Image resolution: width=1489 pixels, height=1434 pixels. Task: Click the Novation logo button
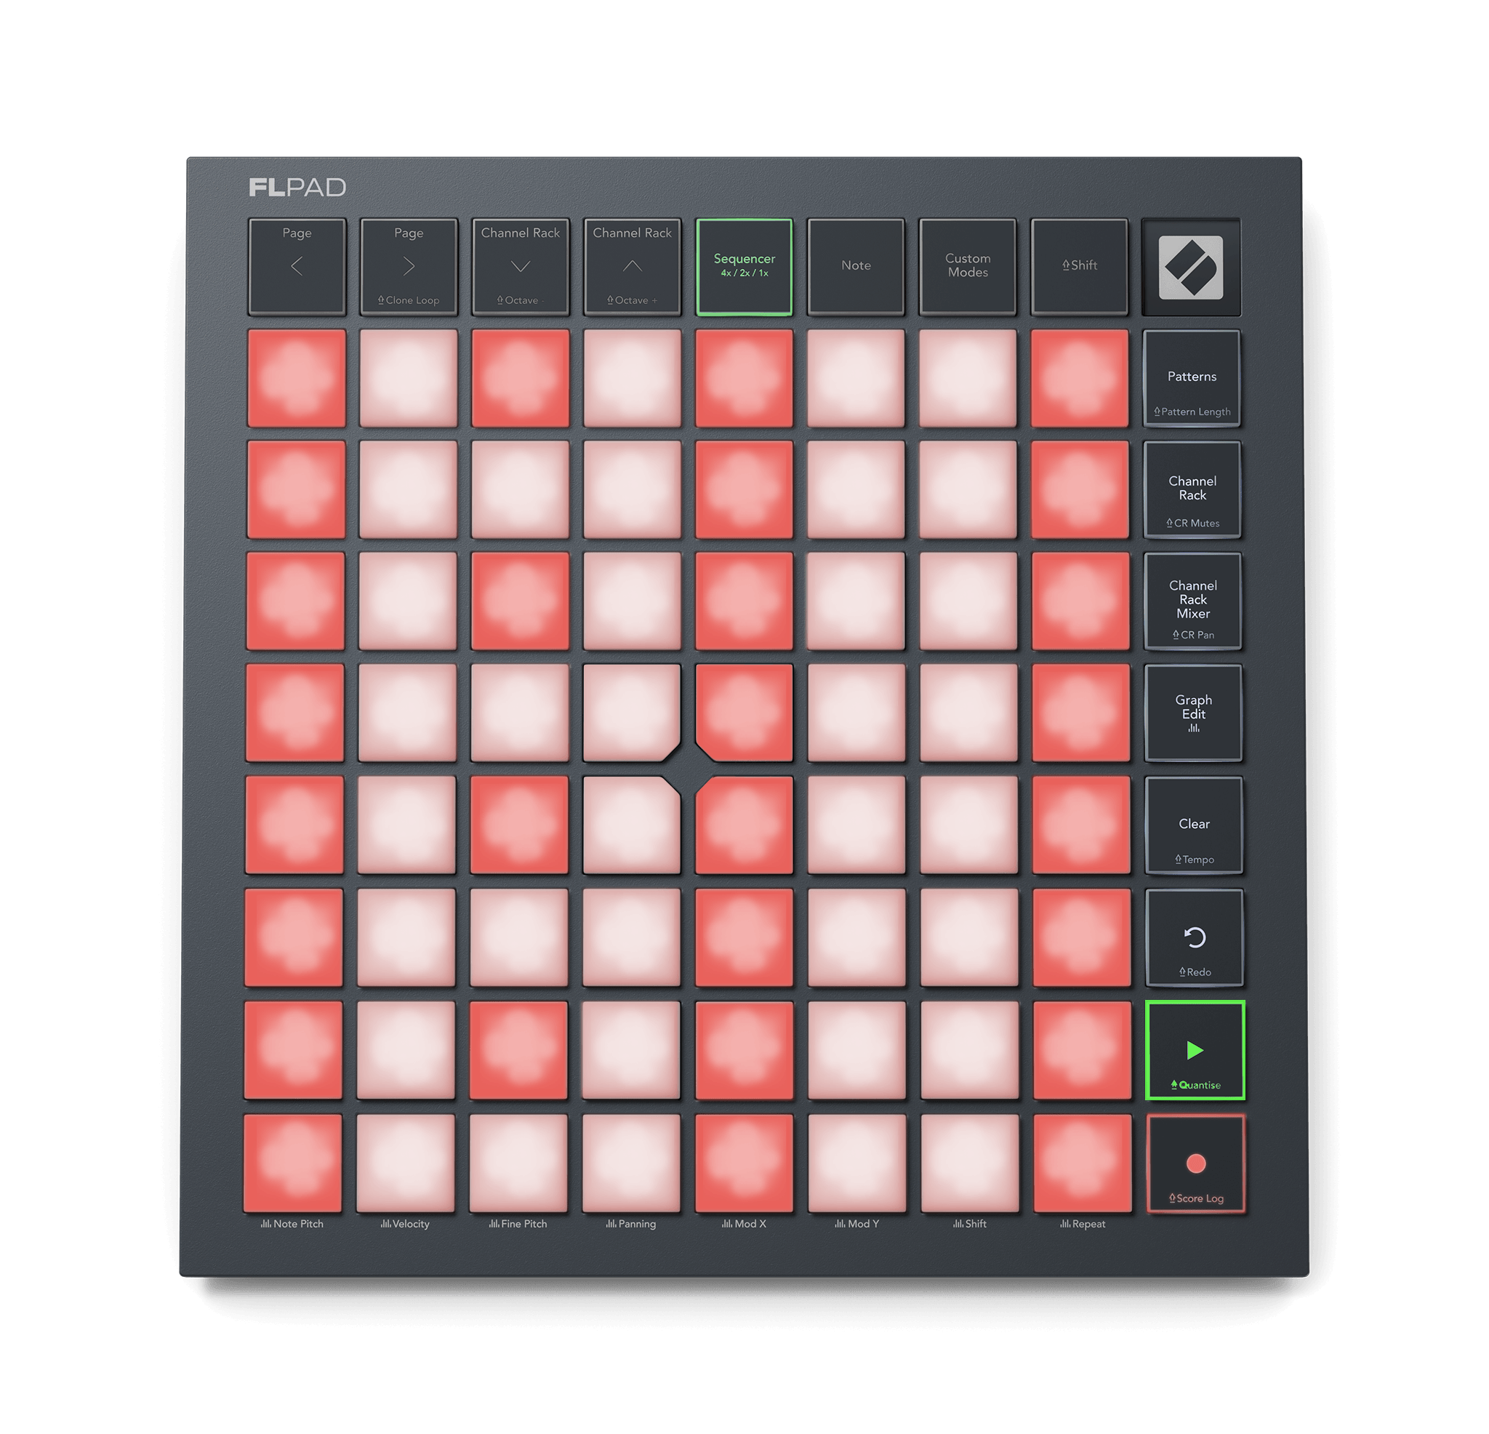[x=1191, y=267]
